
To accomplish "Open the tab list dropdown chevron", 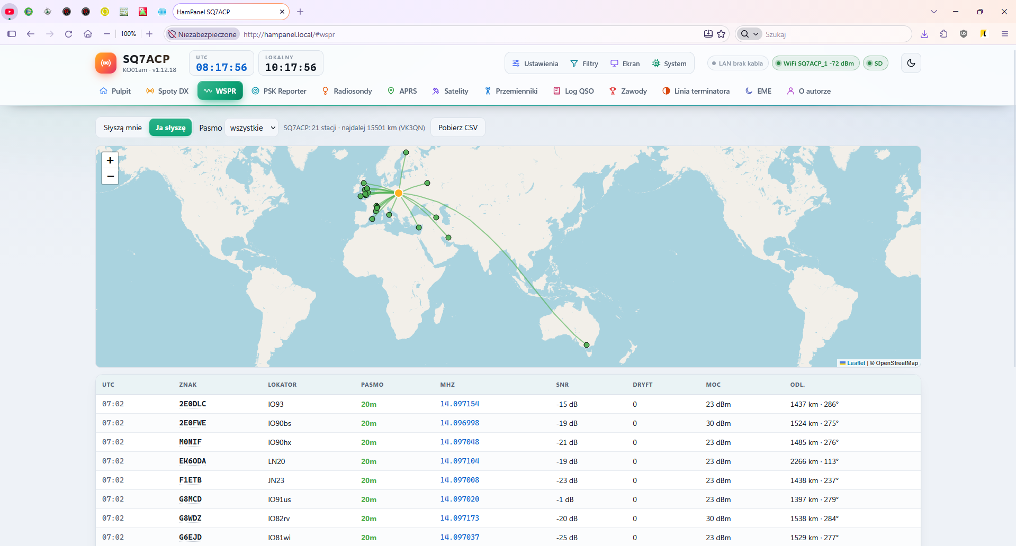I will (934, 12).
